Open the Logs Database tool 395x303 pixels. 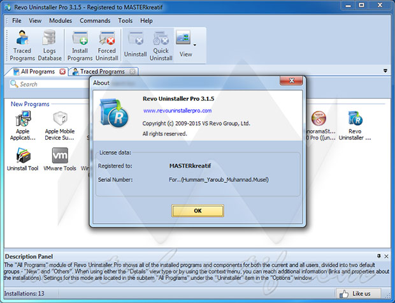(x=50, y=45)
